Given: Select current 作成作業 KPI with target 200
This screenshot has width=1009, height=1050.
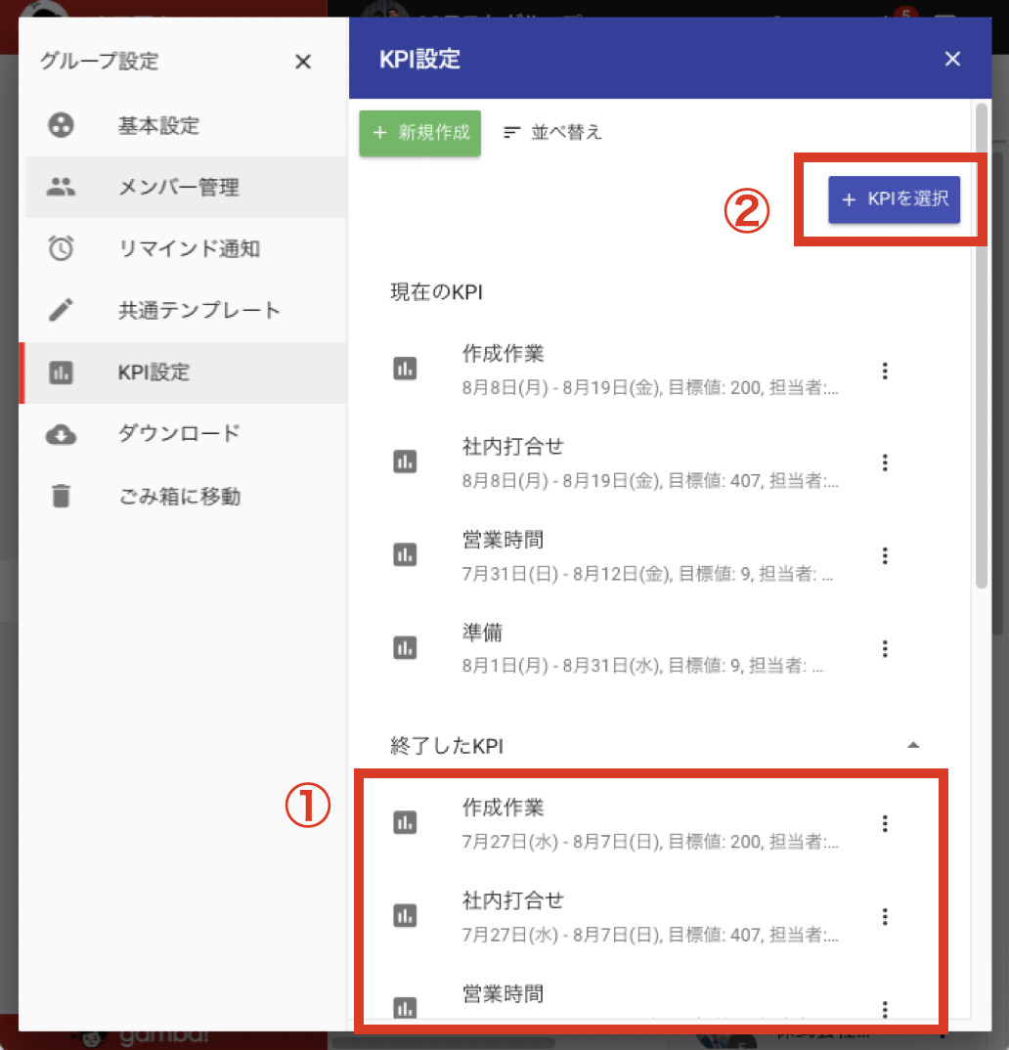Looking at the screenshot, I should click(x=648, y=370).
